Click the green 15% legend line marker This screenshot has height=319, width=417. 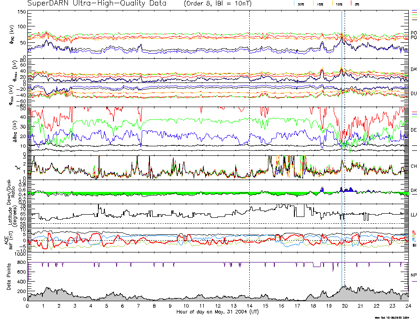click(x=313, y=3)
